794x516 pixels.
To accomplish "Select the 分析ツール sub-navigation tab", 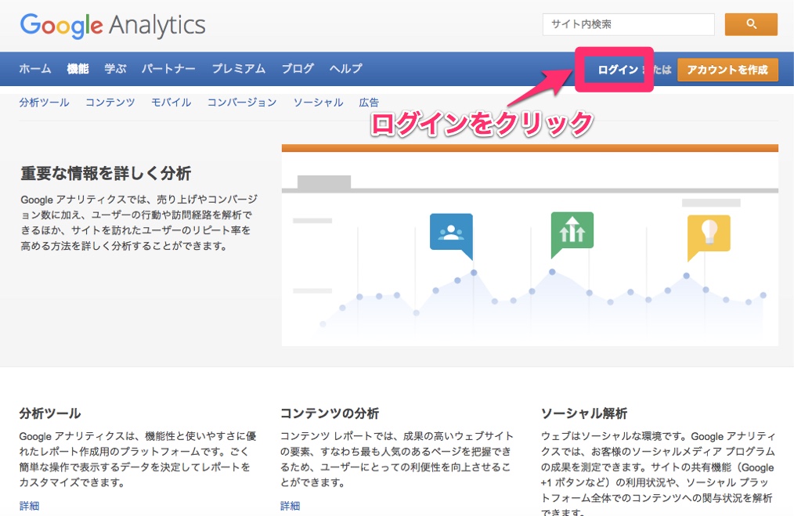I will [44, 103].
